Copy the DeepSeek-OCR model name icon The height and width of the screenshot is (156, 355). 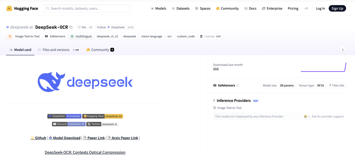coord(71,27)
